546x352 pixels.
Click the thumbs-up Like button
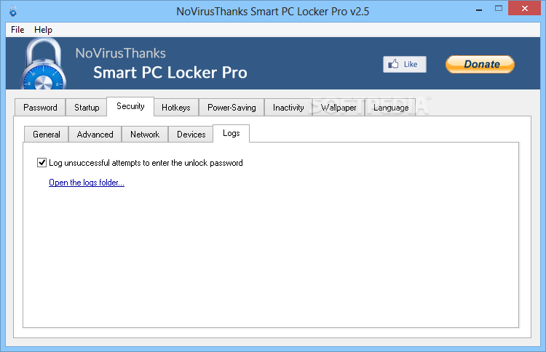[404, 64]
